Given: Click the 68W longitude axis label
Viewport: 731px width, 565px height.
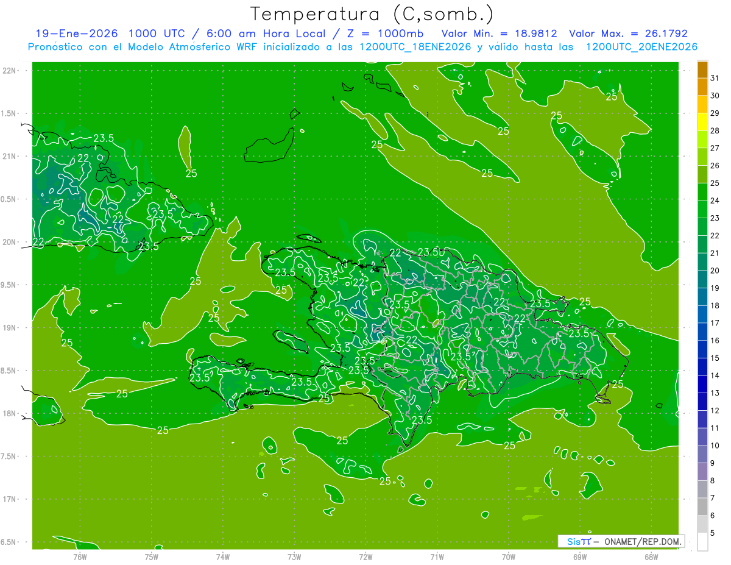Looking at the screenshot, I should point(651,556).
